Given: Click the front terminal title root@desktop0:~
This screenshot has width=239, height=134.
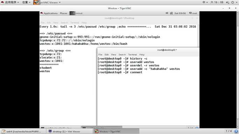Looking at the screenshot, I should (167, 50).
